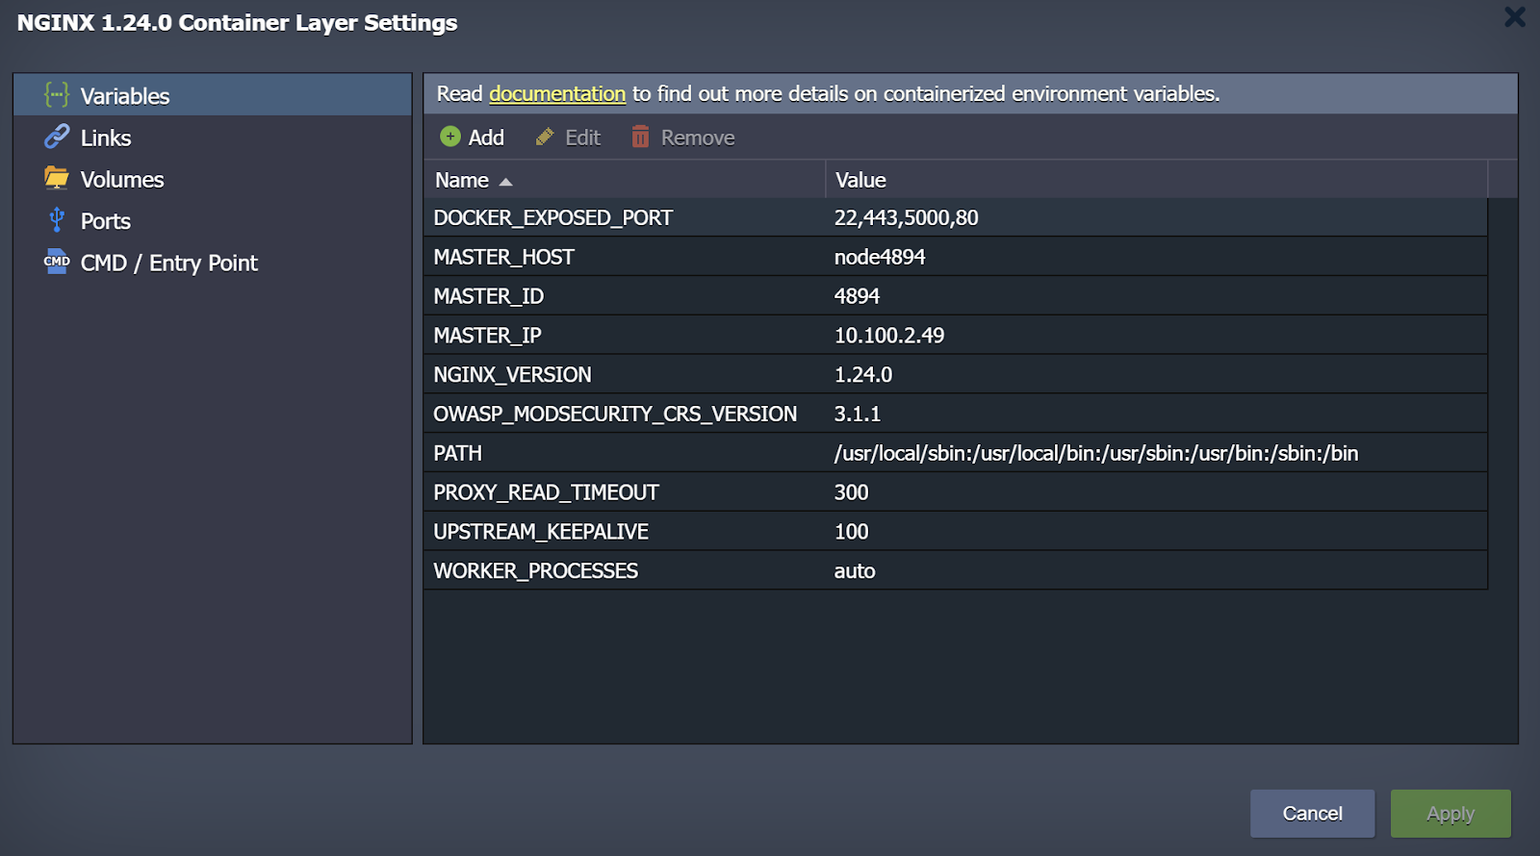Click the Volumes folder icon

pyautogui.click(x=57, y=178)
